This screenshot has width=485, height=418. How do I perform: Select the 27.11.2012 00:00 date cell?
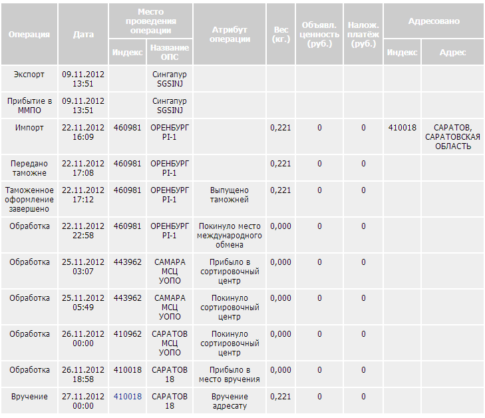[x=83, y=401]
